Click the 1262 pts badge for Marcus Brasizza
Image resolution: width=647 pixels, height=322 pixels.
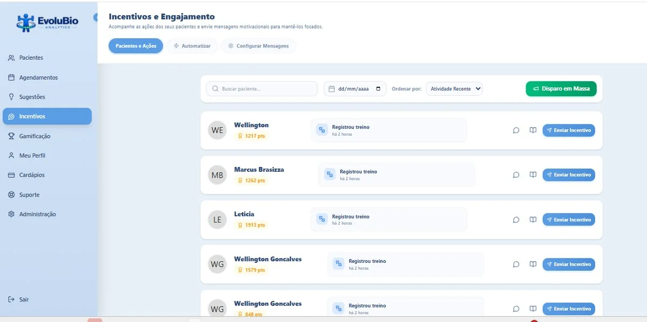point(252,180)
